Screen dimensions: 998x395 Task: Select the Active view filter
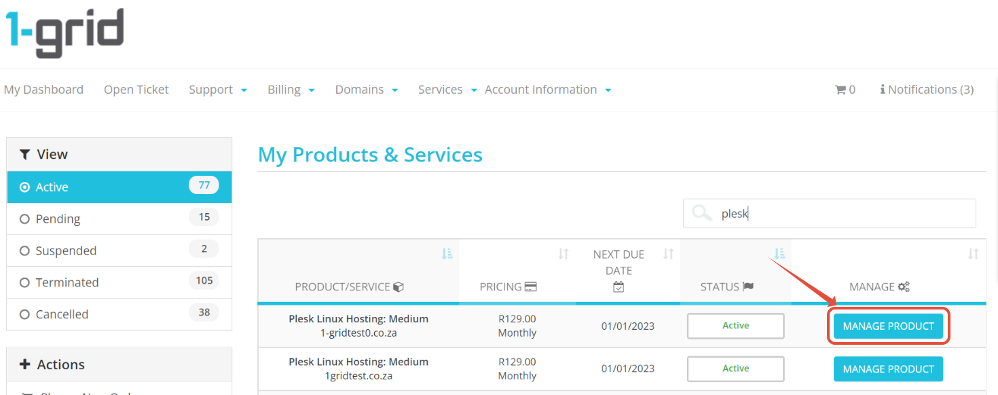pyautogui.click(x=119, y=187)
